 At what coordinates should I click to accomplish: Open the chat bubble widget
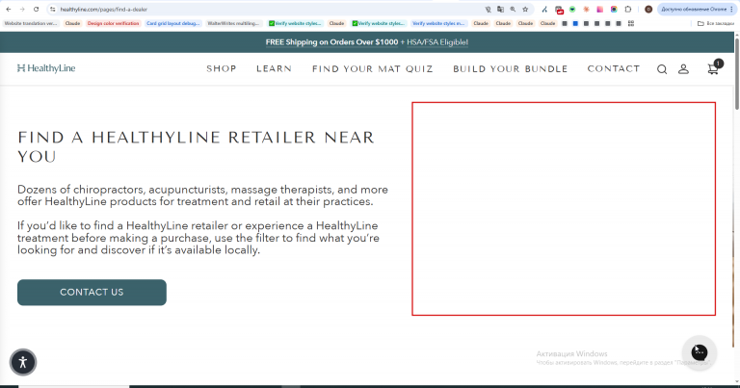700,352
